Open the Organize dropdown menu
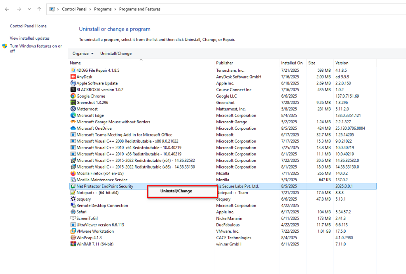Image resolution: width=406 pixels, height=274 pixels. pos(83,54)
